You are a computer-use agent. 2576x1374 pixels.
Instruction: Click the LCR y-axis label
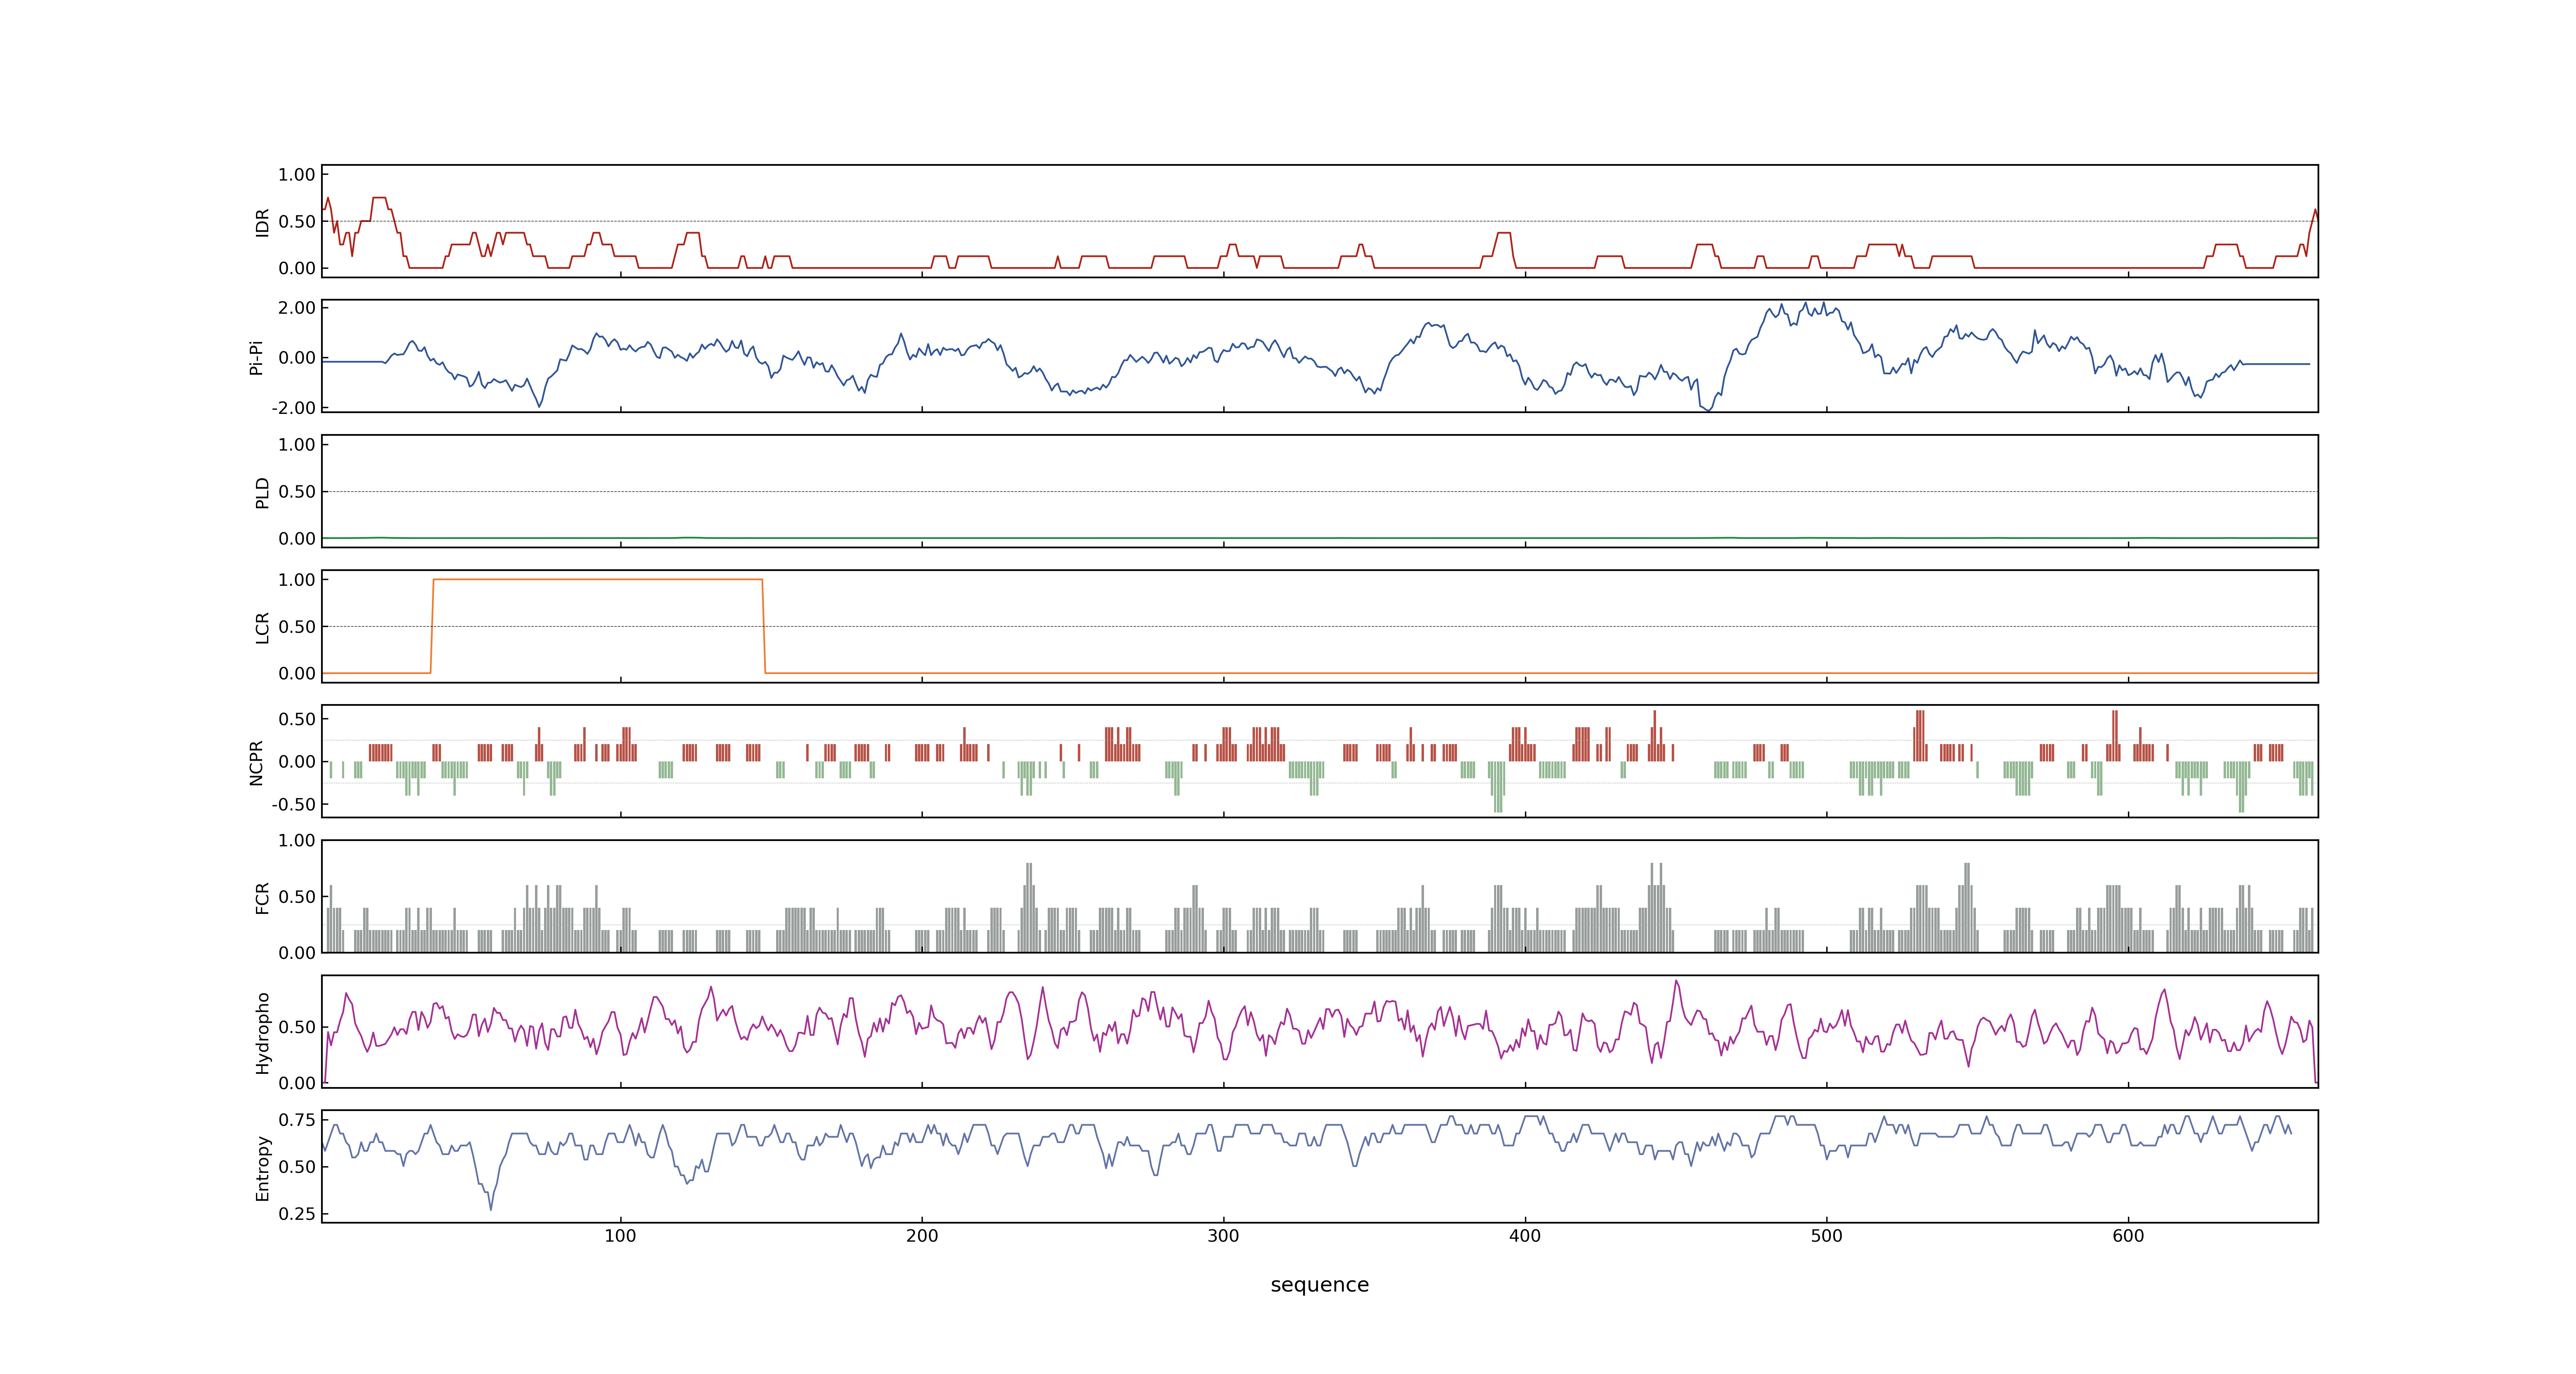click(262, 628)
